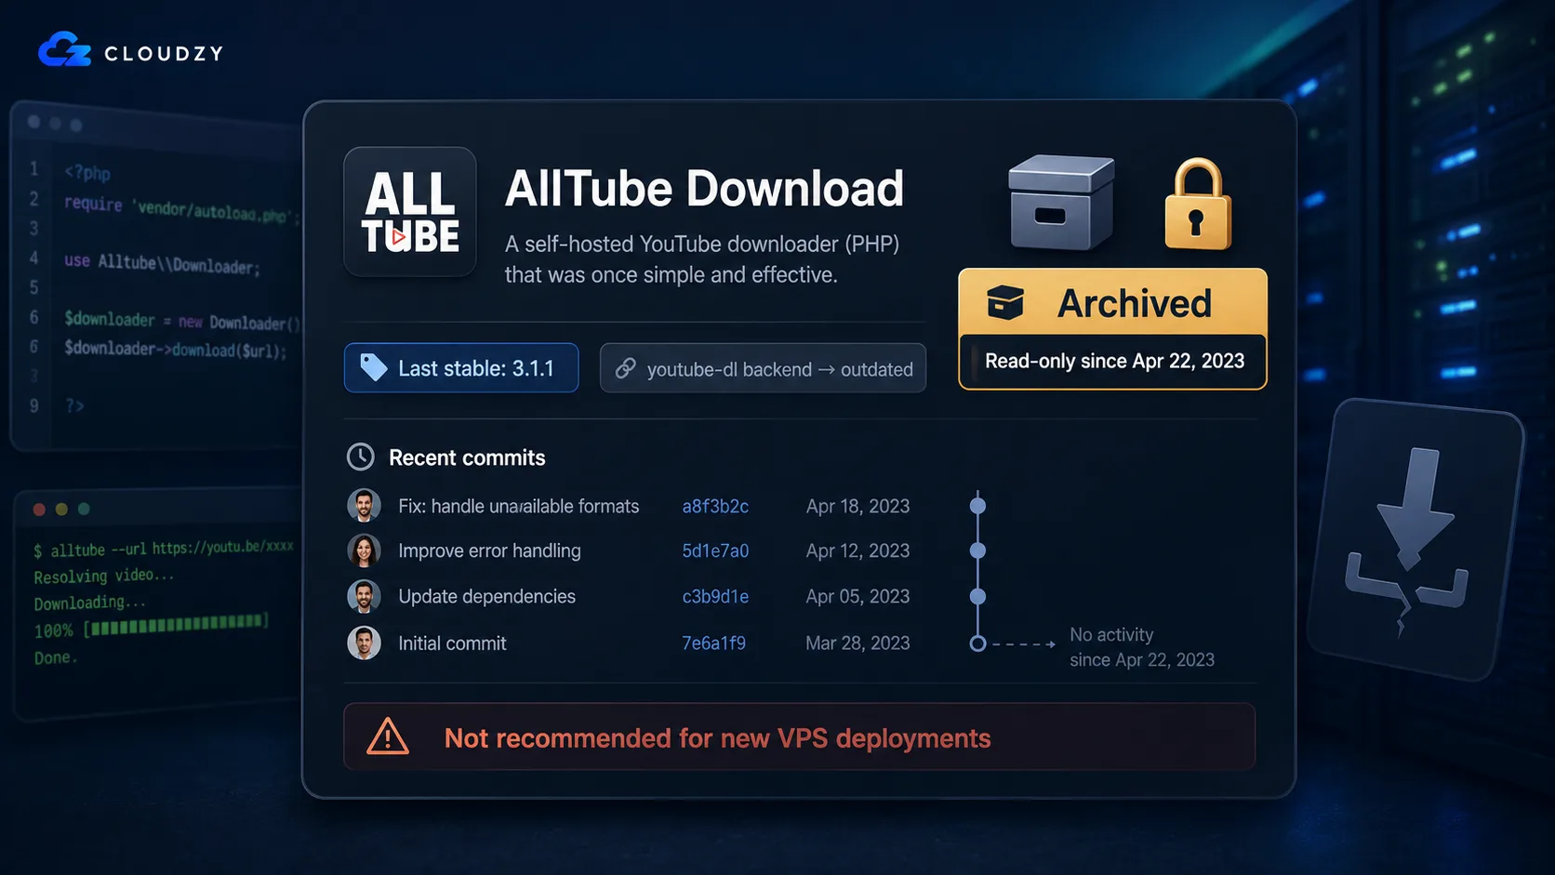This screenshot has width=1555, height=875.
Task: Open commit "Improve error handling"
Action: pyautogui.click(x=489, y=550)
